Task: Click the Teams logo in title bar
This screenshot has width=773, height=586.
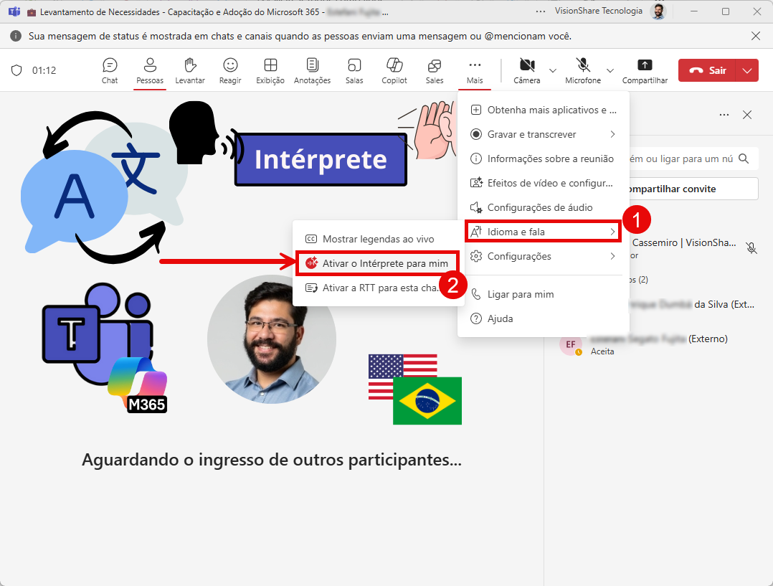Action: 14,12
